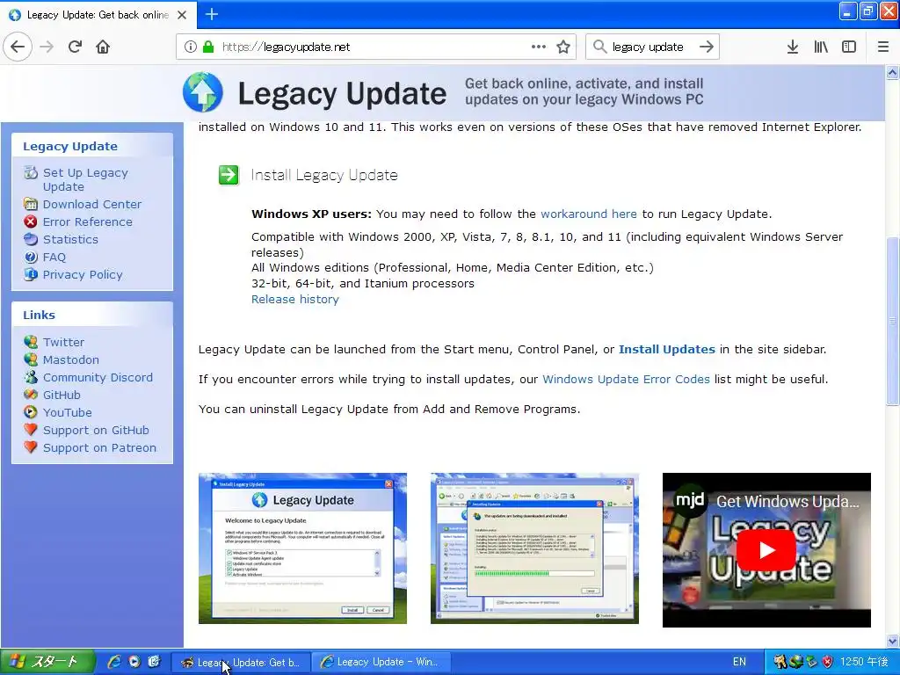The width and height of the screenshot is (900, 675).
Task: Open installer wizard screenshot thumbnail
Action: pyautogui.click(x=302, y=548)
